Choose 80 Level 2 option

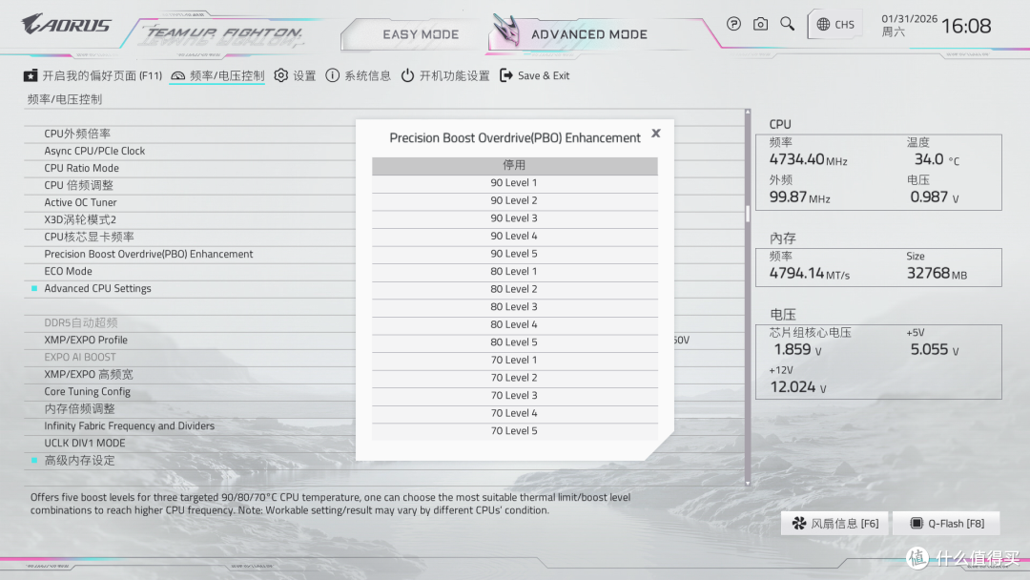click(x=514, y=290)
